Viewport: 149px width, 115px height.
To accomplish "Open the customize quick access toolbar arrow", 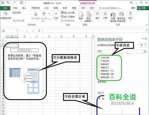I will click(26, 3).
